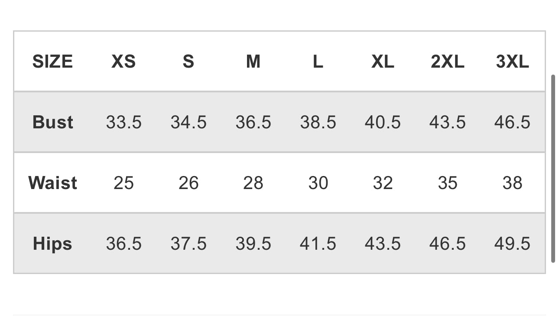Click the vertical scrollbar beside the table
559x333 pixels.
[553, 169]
